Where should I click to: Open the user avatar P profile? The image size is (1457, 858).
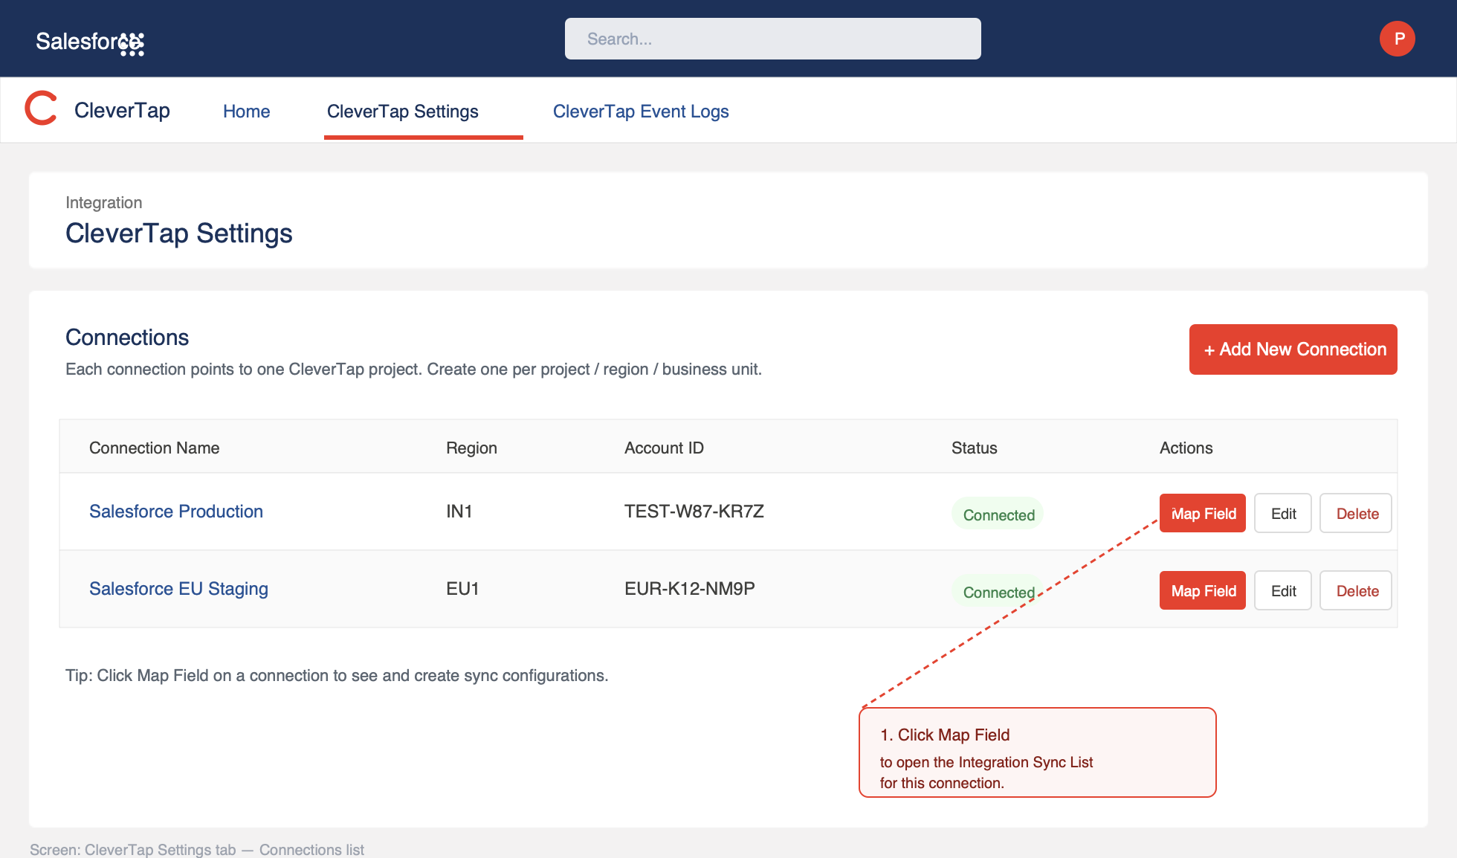point(1398,39)
